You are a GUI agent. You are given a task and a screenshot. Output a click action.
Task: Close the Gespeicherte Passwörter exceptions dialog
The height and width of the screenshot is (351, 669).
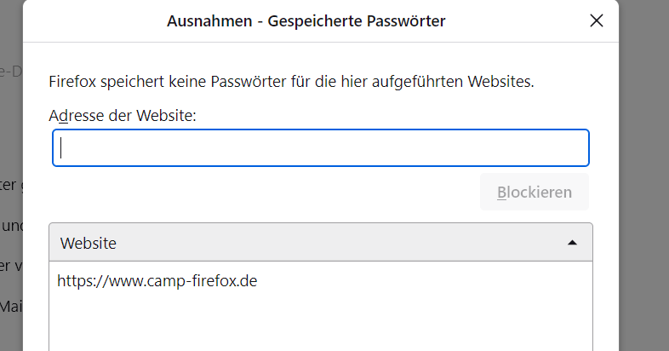point(597,21)
